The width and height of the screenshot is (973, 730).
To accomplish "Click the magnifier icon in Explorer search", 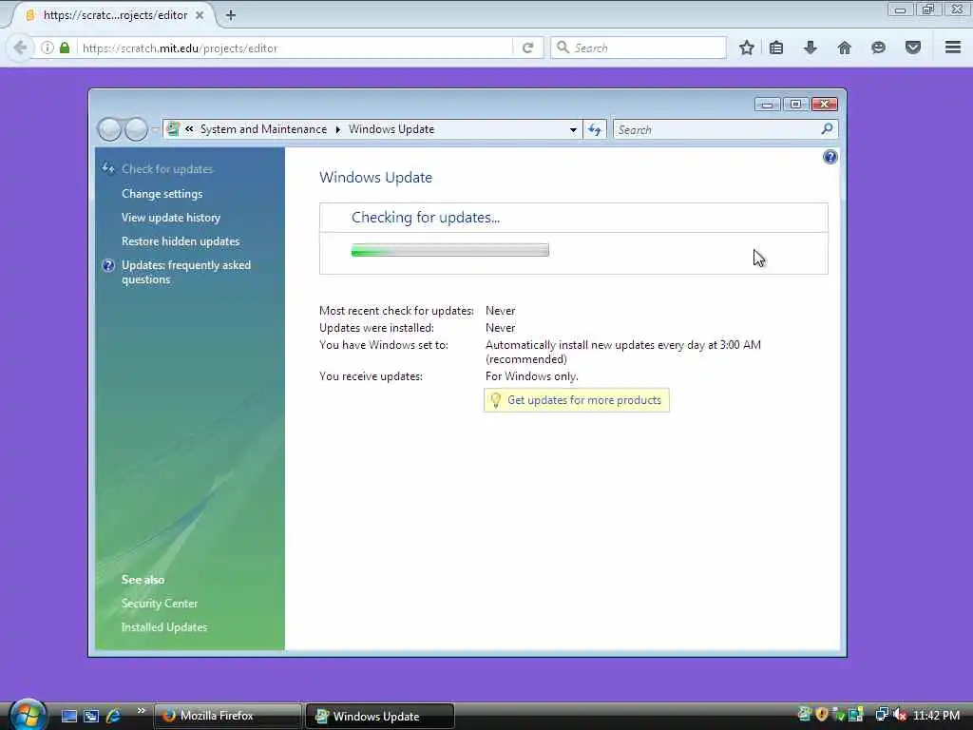I will (827, 129).
